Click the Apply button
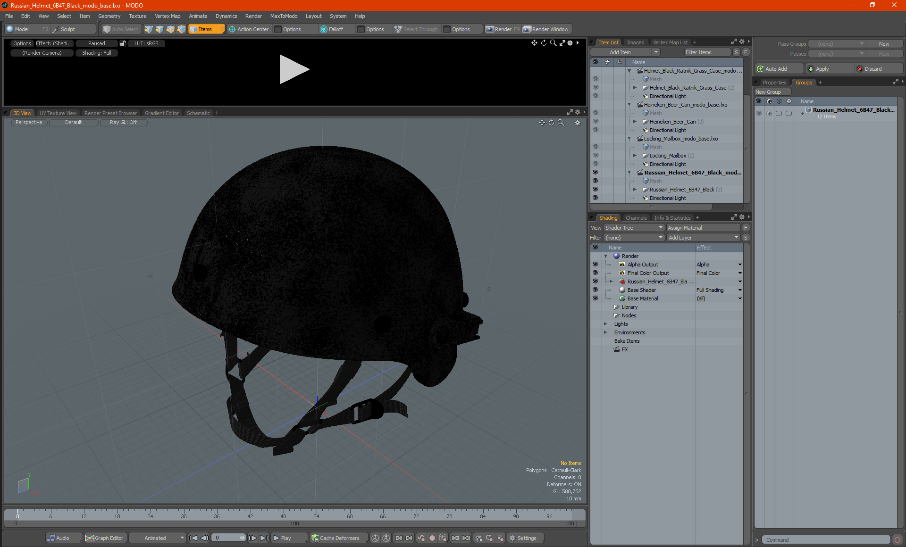The height and width of the screenshot is (547, 906). pos(830,69)
